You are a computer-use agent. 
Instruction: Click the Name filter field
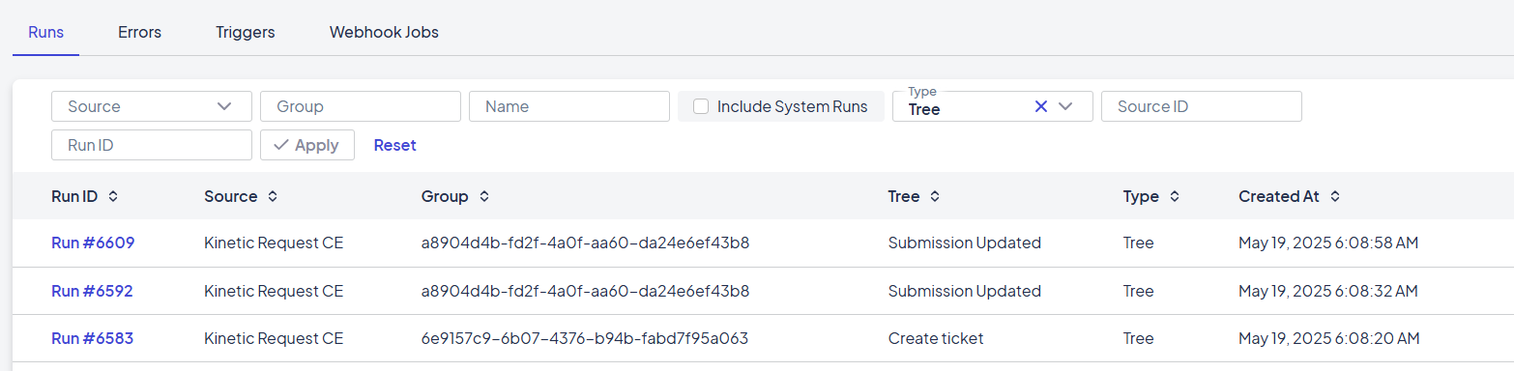pyautogui.click(x=569, y=106)
